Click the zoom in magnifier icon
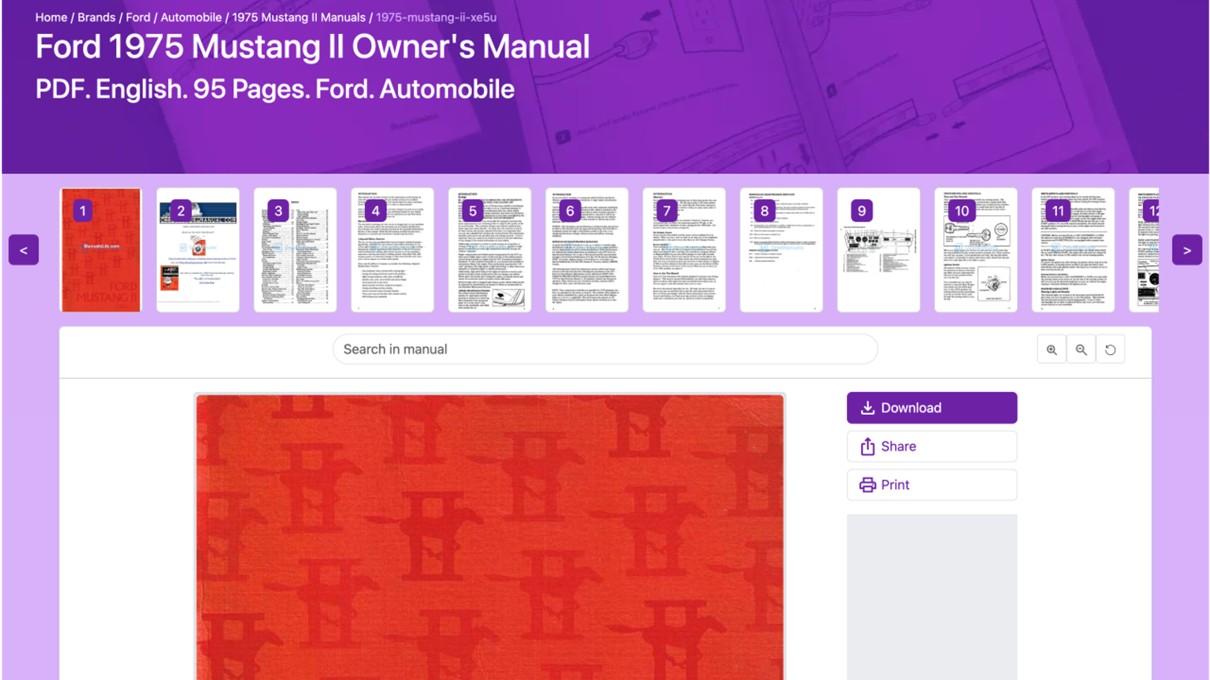Viewport: 1210px width, 680px height. point(1051,349)
